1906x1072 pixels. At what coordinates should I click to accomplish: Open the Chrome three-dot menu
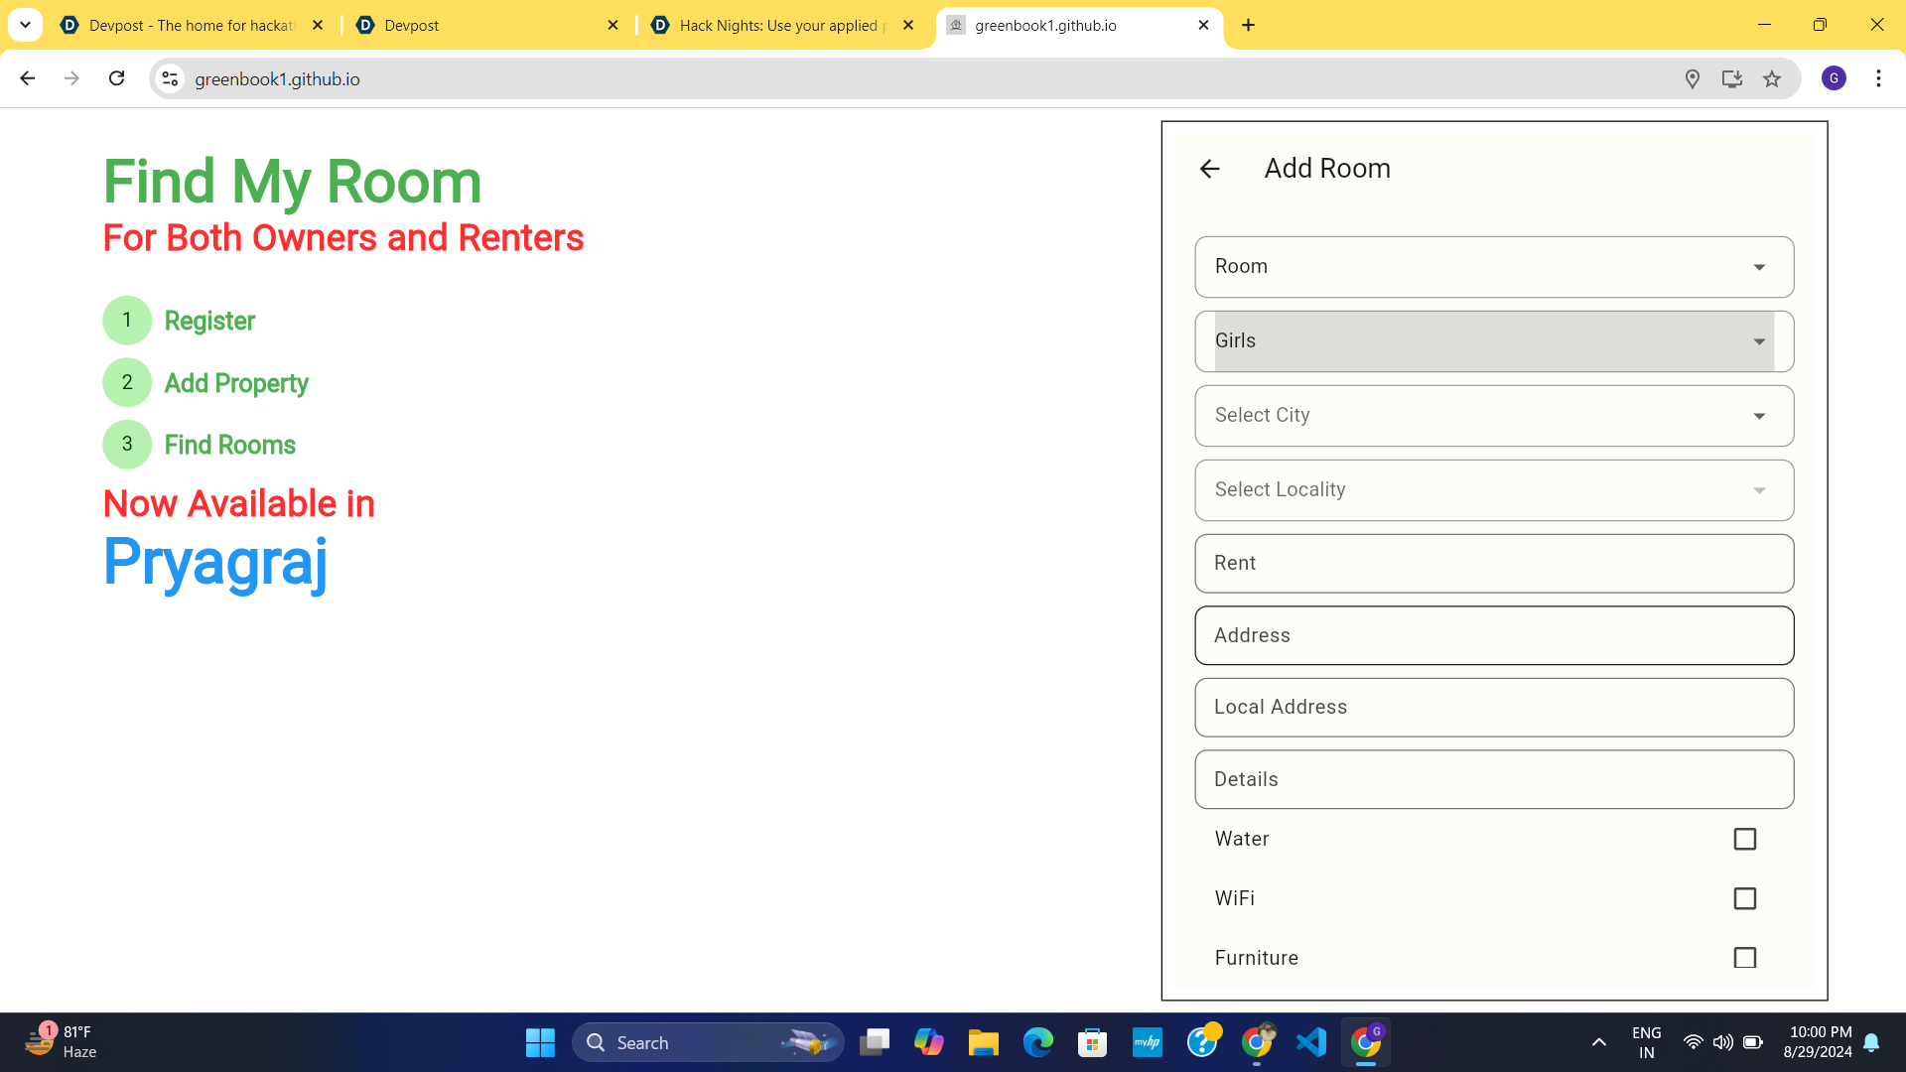click(1878, 78)
